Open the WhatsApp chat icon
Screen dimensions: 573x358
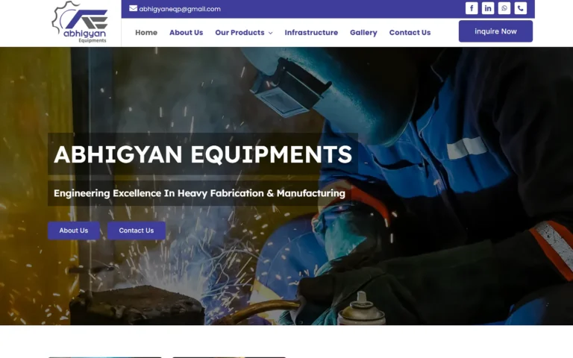(x=504, y=8)
